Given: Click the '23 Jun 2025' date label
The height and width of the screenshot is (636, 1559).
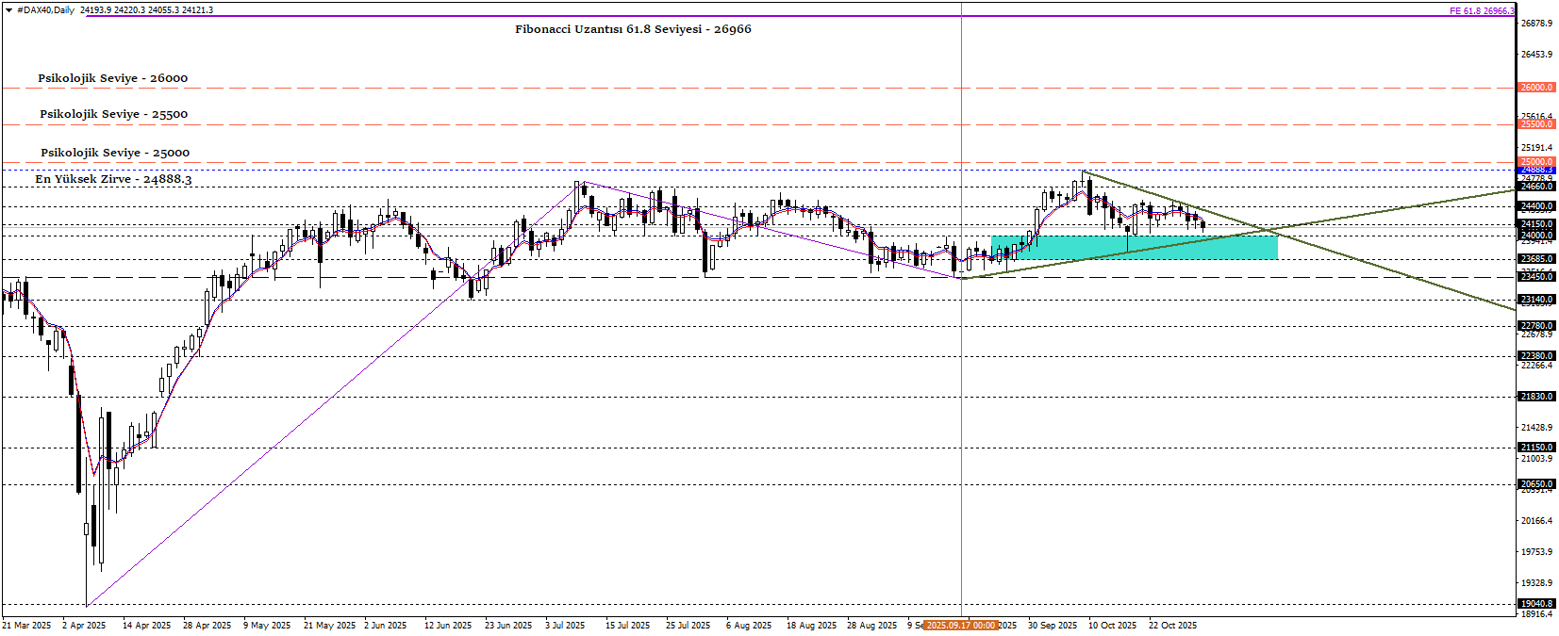Looking at the screenshot, I should click(x=508, y=626).
